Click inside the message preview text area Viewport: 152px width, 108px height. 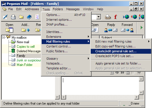coord(100,86)
